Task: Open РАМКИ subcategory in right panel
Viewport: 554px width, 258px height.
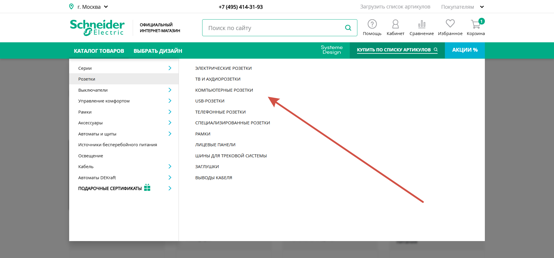Action: click(x=203, y=134)
